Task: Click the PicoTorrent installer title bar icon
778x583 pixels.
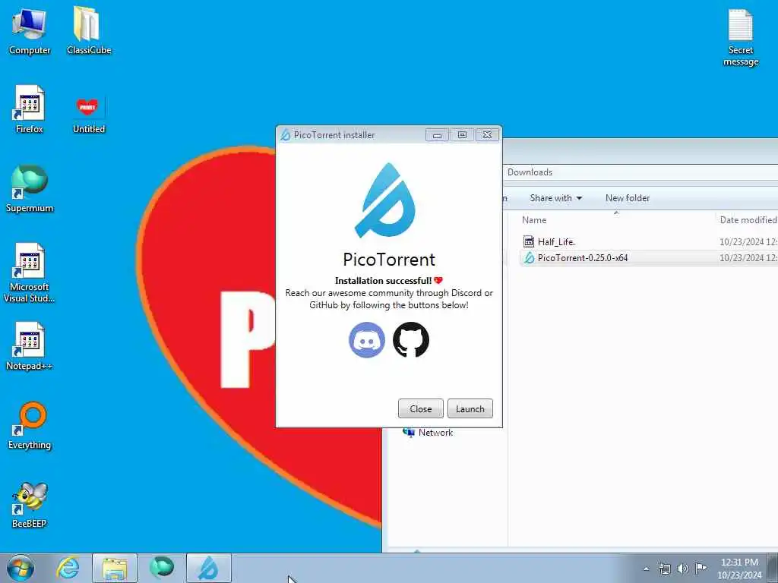Action: click(x=286, y=135)
